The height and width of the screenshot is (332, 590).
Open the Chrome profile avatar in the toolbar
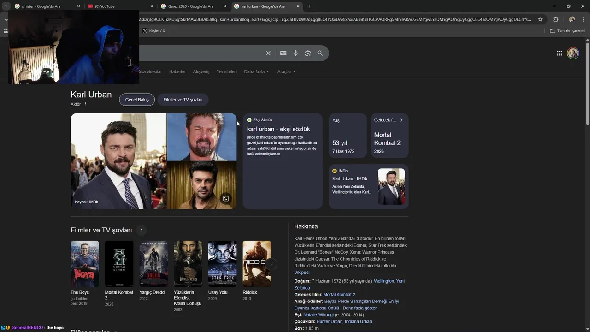(572, 19)
